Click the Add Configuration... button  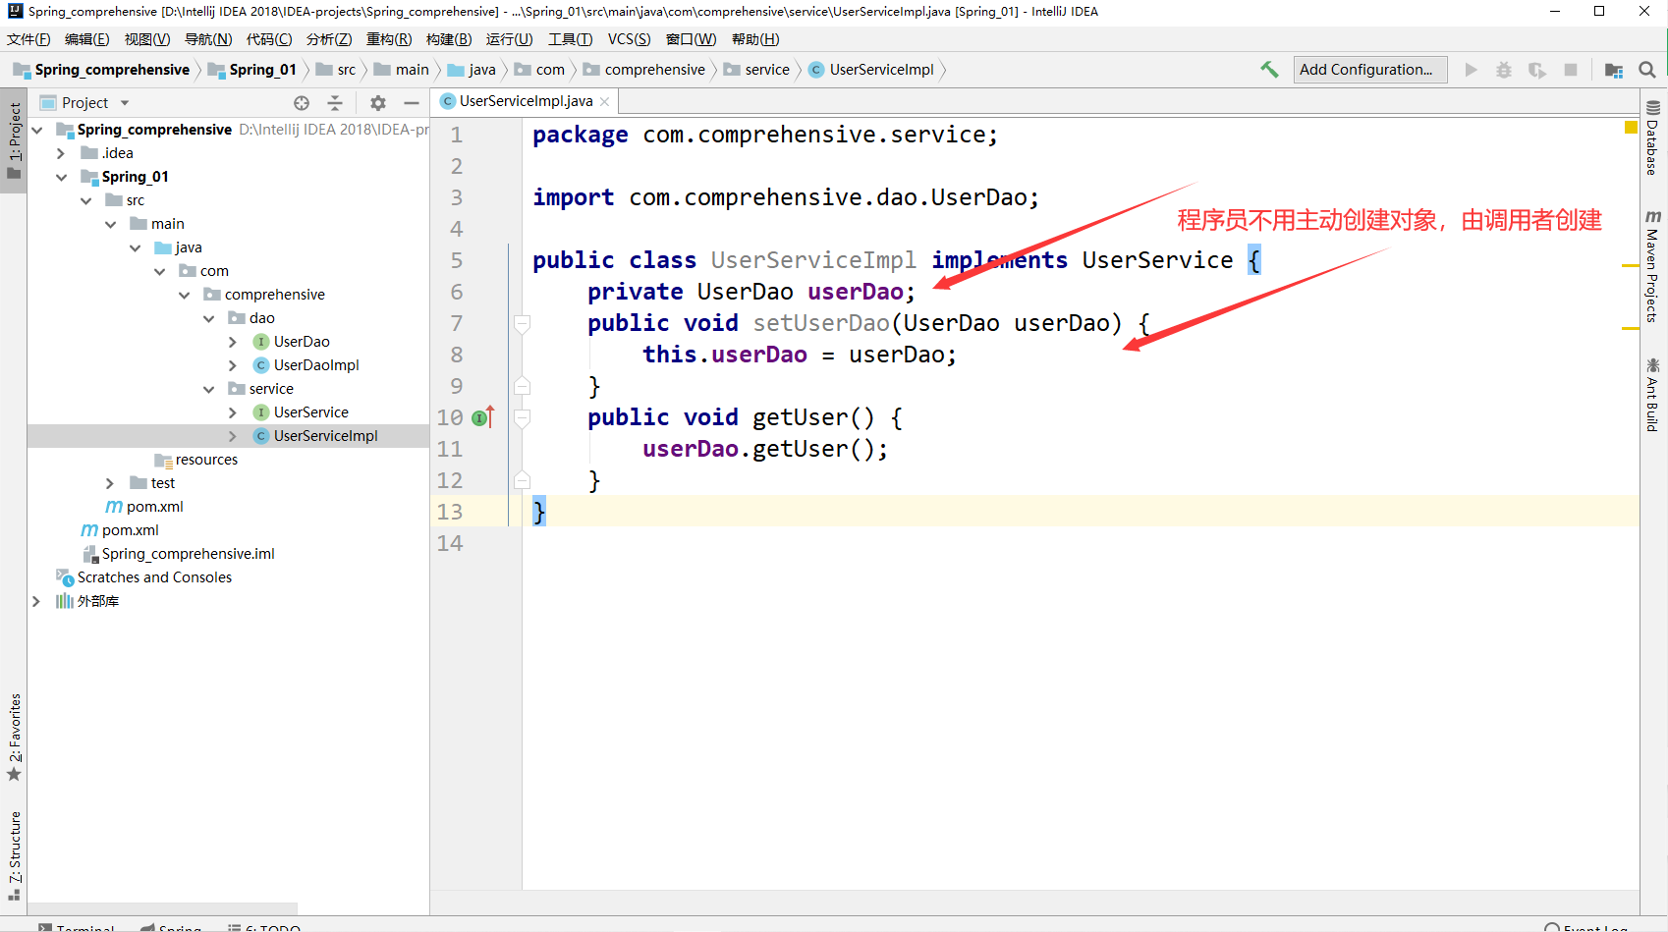click(1370, 70)
